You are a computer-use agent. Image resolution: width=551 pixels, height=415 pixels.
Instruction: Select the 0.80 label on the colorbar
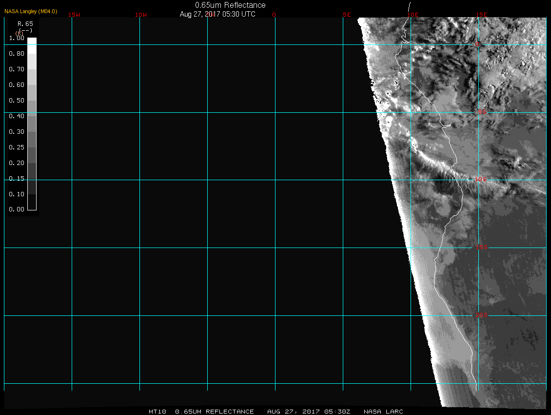[x=17, y=54]
